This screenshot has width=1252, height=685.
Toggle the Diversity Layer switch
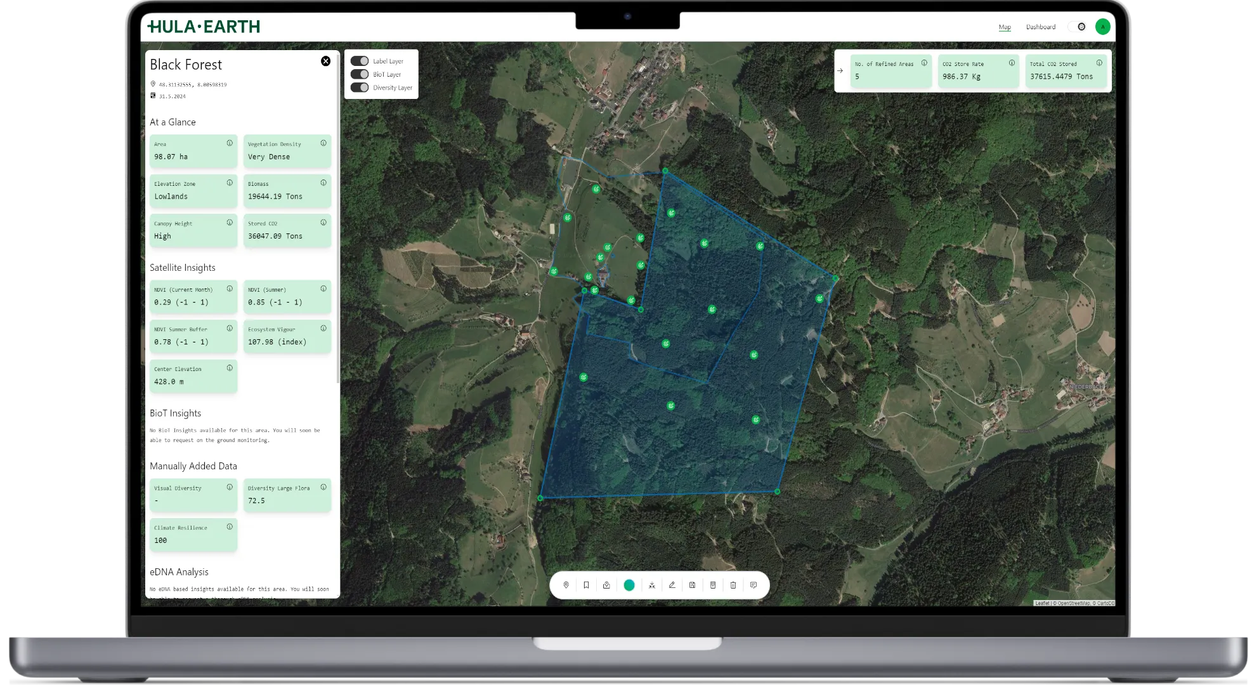pos(360,88)
